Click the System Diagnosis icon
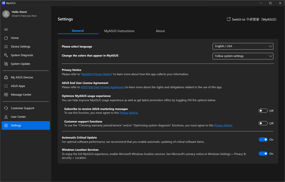The image size is (285, 182). tap(6, 55)
